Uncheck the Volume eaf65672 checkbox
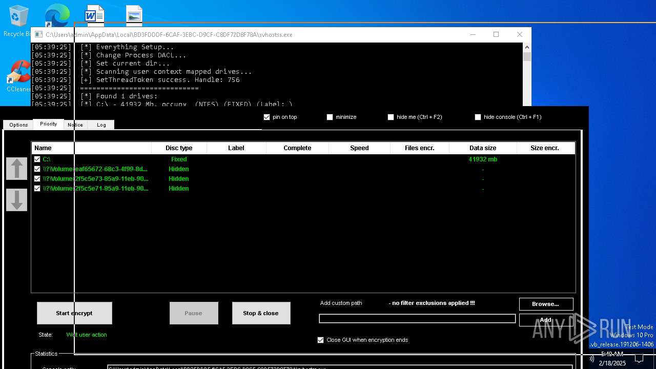 coord(37,169)
